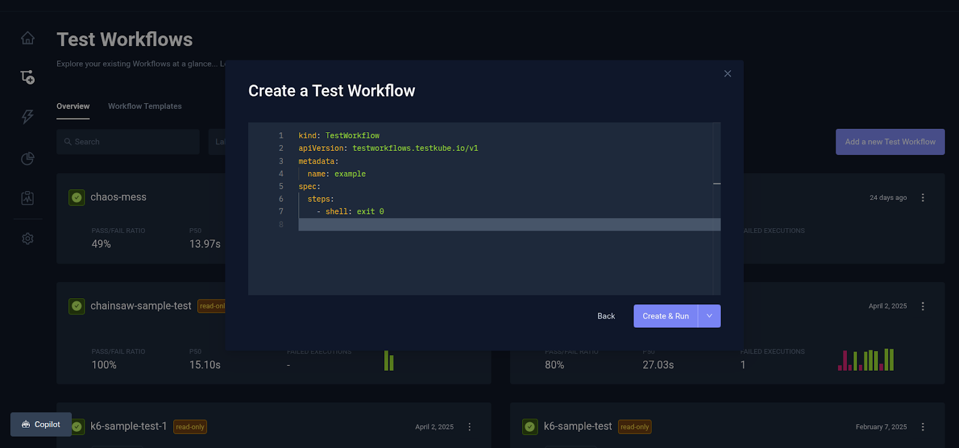Open the three-dot menu for k6-sample-test-1
This screenshot has width=959, height=448.
[x=469, y=427]
